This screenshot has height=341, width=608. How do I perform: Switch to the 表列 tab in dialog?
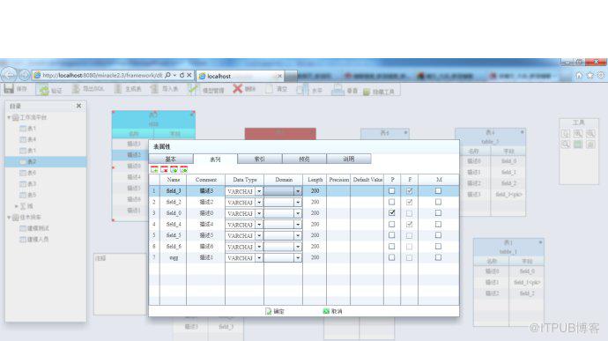(215, 159)
